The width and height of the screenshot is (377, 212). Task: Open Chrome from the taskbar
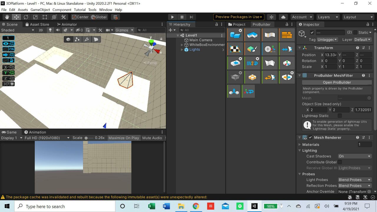pos(196,206)
